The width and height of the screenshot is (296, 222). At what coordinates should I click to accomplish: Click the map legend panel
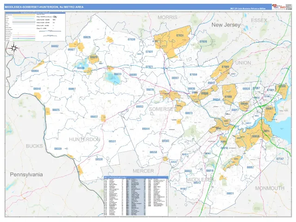[x=35, y=27]
